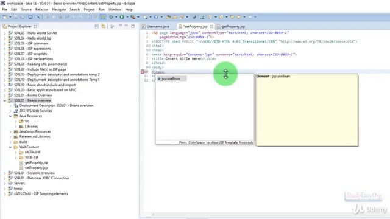Collapse the head fold on line 5
Image resolution: width=390 pixels, height=219 pixels.
(149, 50)
